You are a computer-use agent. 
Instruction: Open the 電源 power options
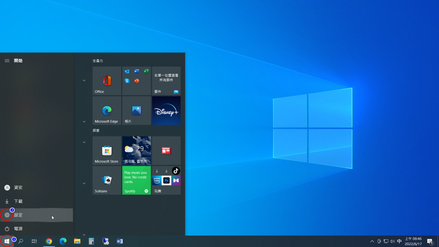[37, 229]
